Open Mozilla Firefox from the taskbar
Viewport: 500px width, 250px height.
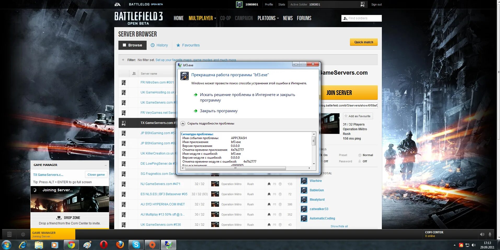click(120, 245)
